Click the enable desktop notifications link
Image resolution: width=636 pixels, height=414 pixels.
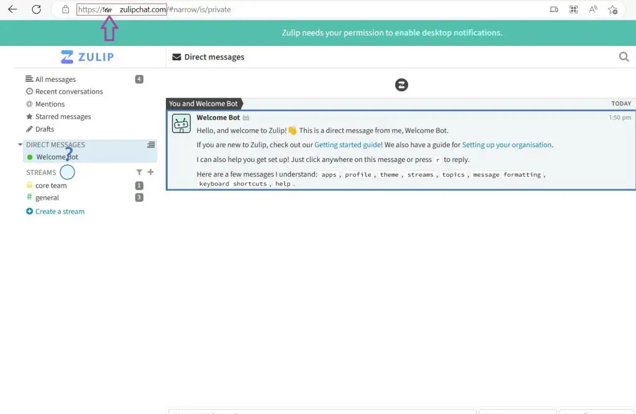click(x=448, y=33)
